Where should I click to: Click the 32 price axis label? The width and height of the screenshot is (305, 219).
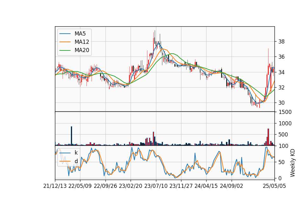(281, 88)
